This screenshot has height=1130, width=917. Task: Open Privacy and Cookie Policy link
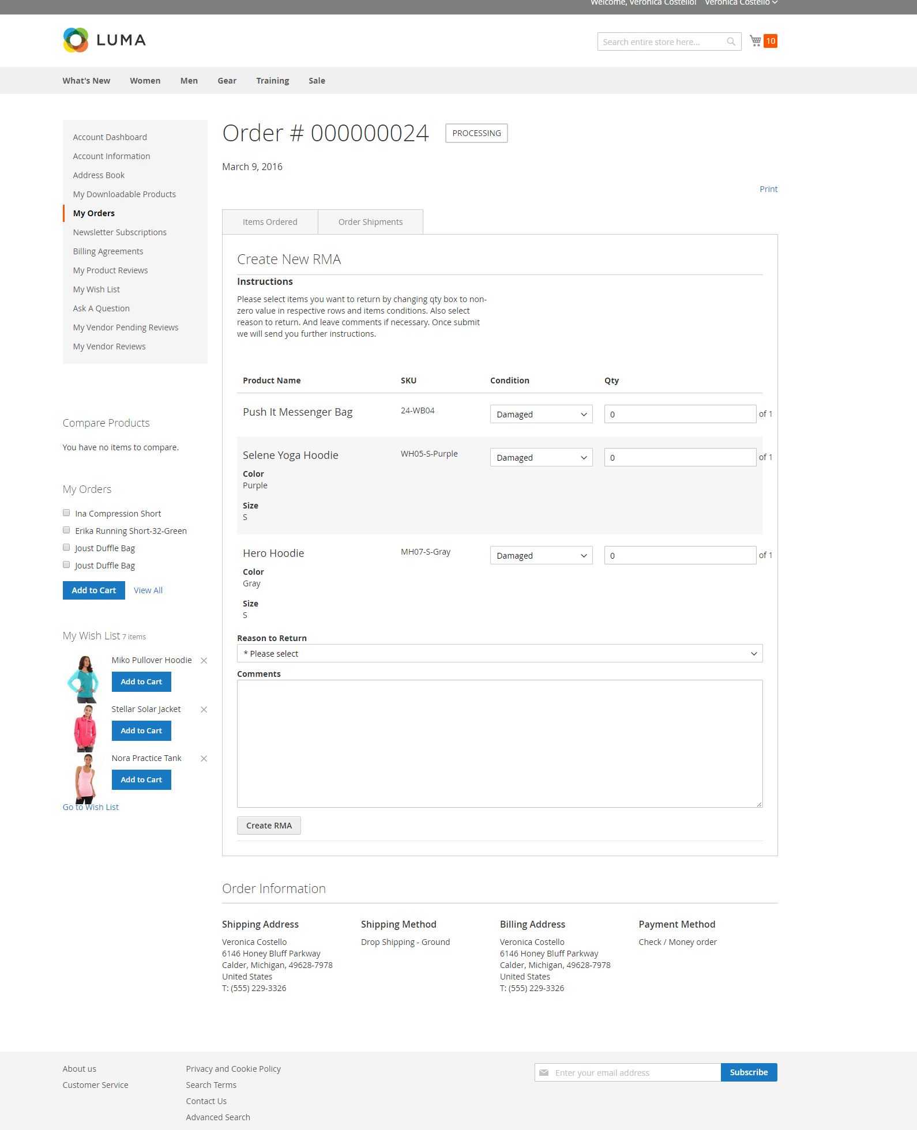click(x=233, y=1069)
